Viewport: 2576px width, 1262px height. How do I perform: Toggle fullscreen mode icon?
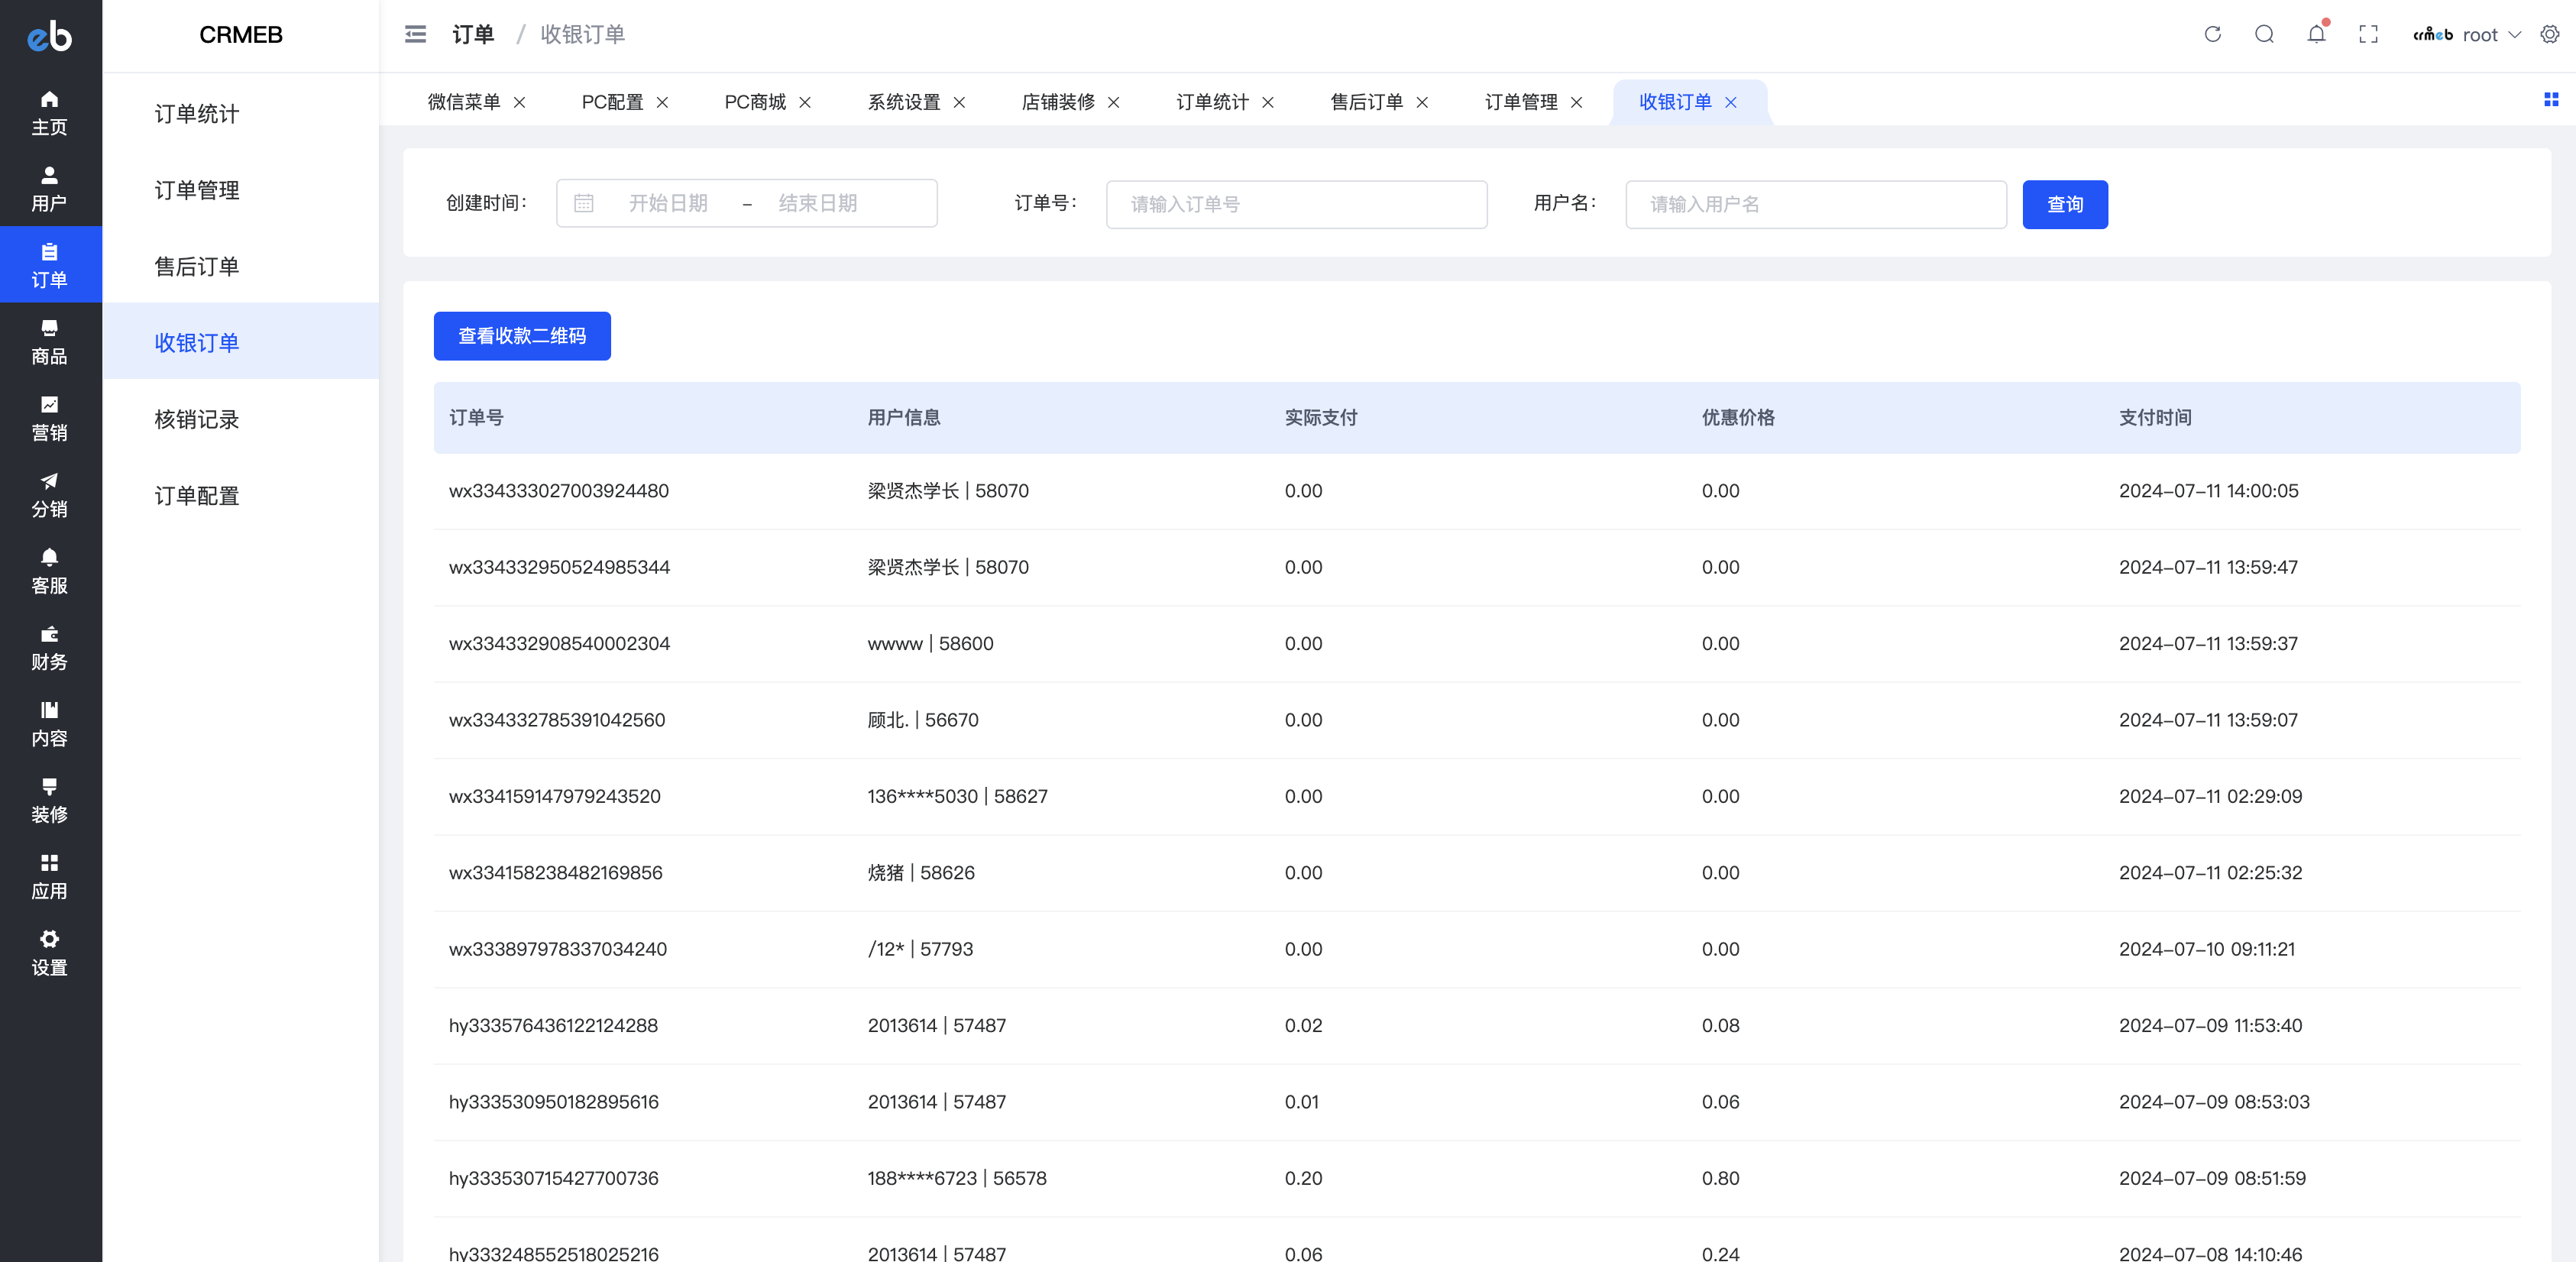2369,35
